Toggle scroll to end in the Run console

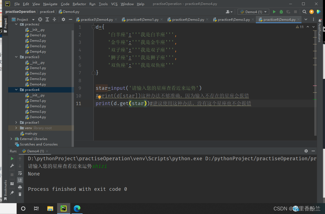[20, 180]
